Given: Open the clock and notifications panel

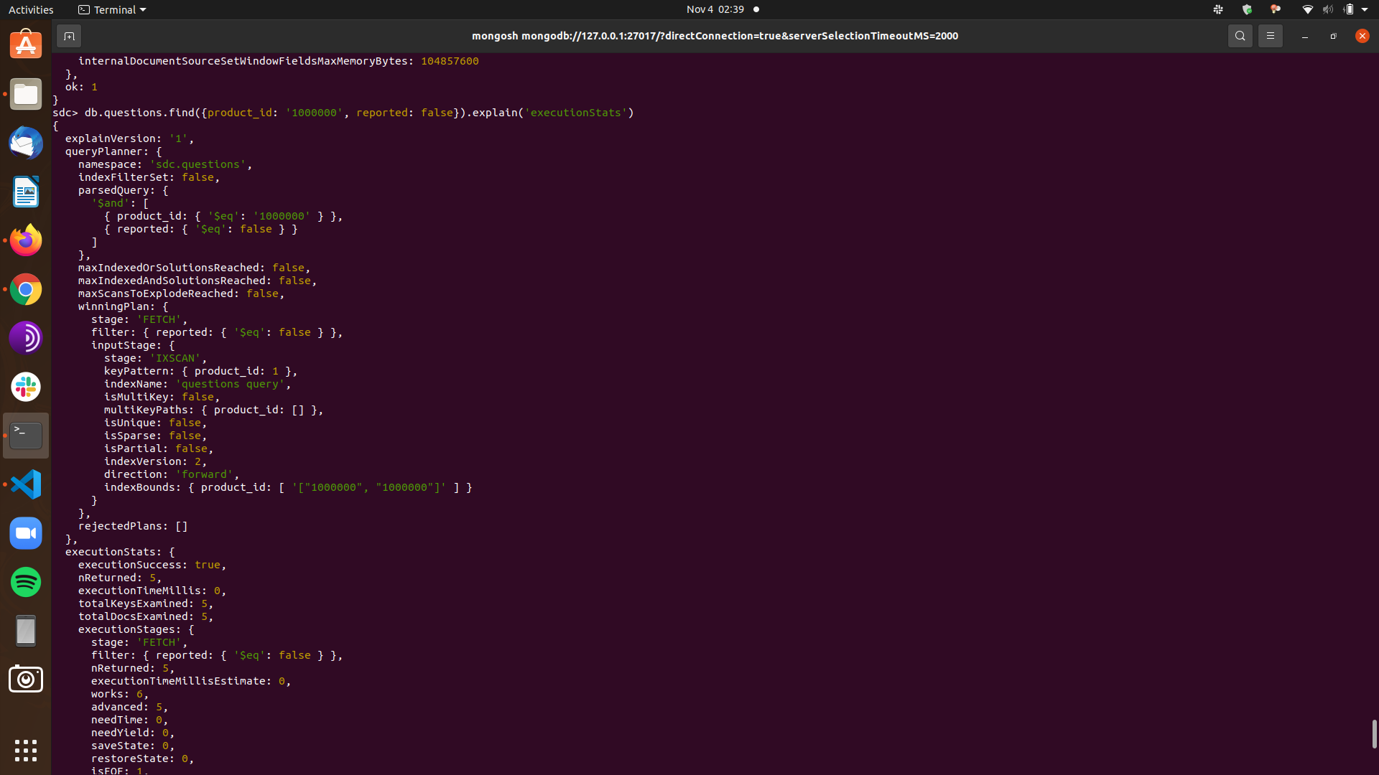Looking at the screenshot, I should pyautogui.click(x=723, y=9).
